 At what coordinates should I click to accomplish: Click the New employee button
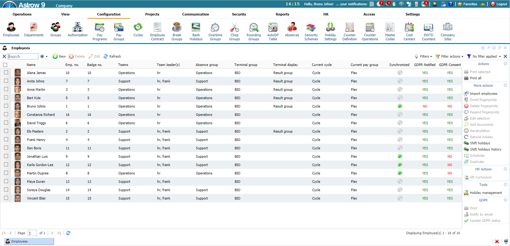[x=59, y=56]
